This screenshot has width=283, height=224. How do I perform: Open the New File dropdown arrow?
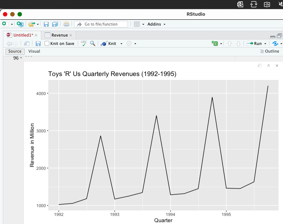[12, 24]
